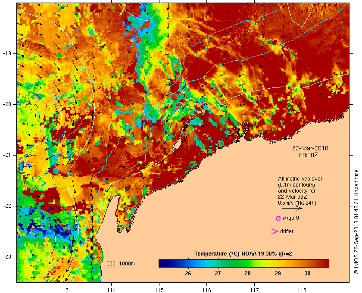
Task: Click the '(0.1m contours)' legend line
Action: click(296, 185)
